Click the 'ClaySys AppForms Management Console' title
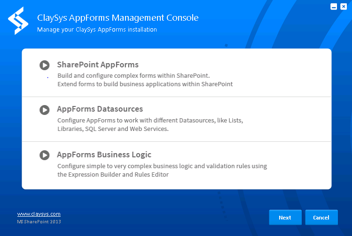This screenshot has height=236, width=352. pyautogui.click(x=118, y=18)
